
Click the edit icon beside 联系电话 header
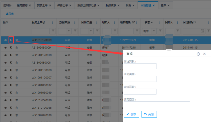click(133, 22)
